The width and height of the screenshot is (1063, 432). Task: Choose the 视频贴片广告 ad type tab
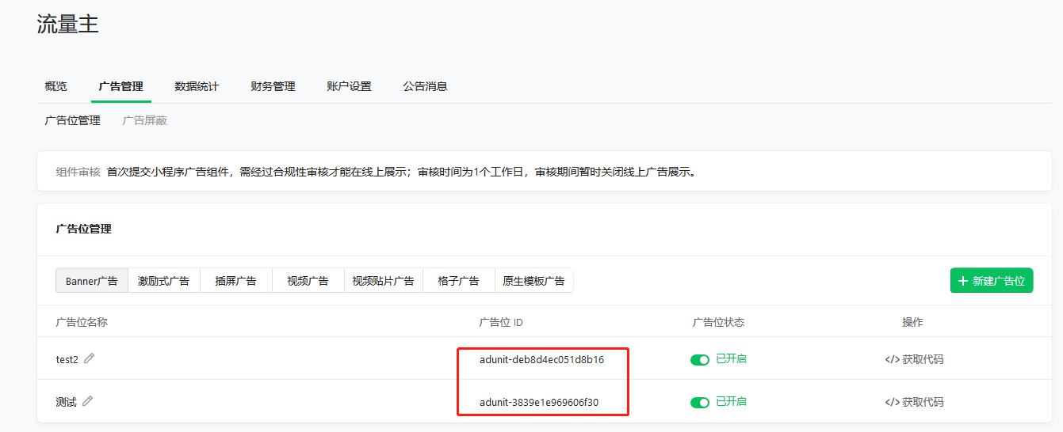coord(383,281)
